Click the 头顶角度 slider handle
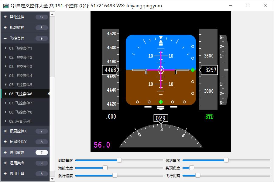 tap(192, 168)
